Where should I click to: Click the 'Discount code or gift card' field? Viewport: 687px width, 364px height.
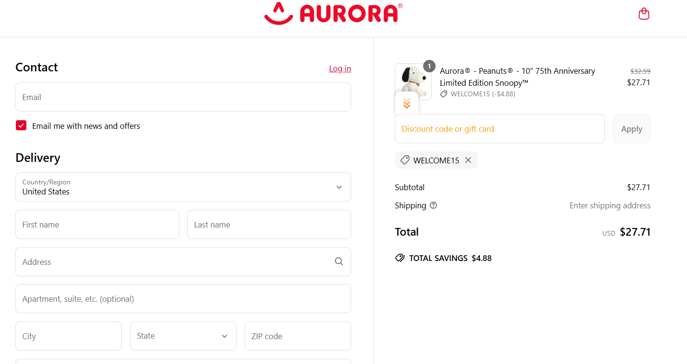tap(499, 128)
